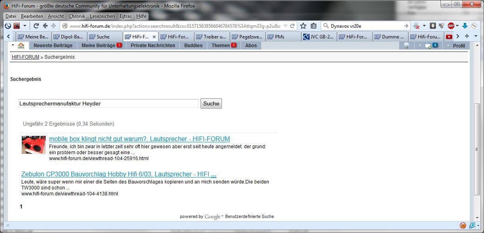484x233 pixels.
Task: Submit search with the arrow in search box
Action: click(x=406, y=26)
